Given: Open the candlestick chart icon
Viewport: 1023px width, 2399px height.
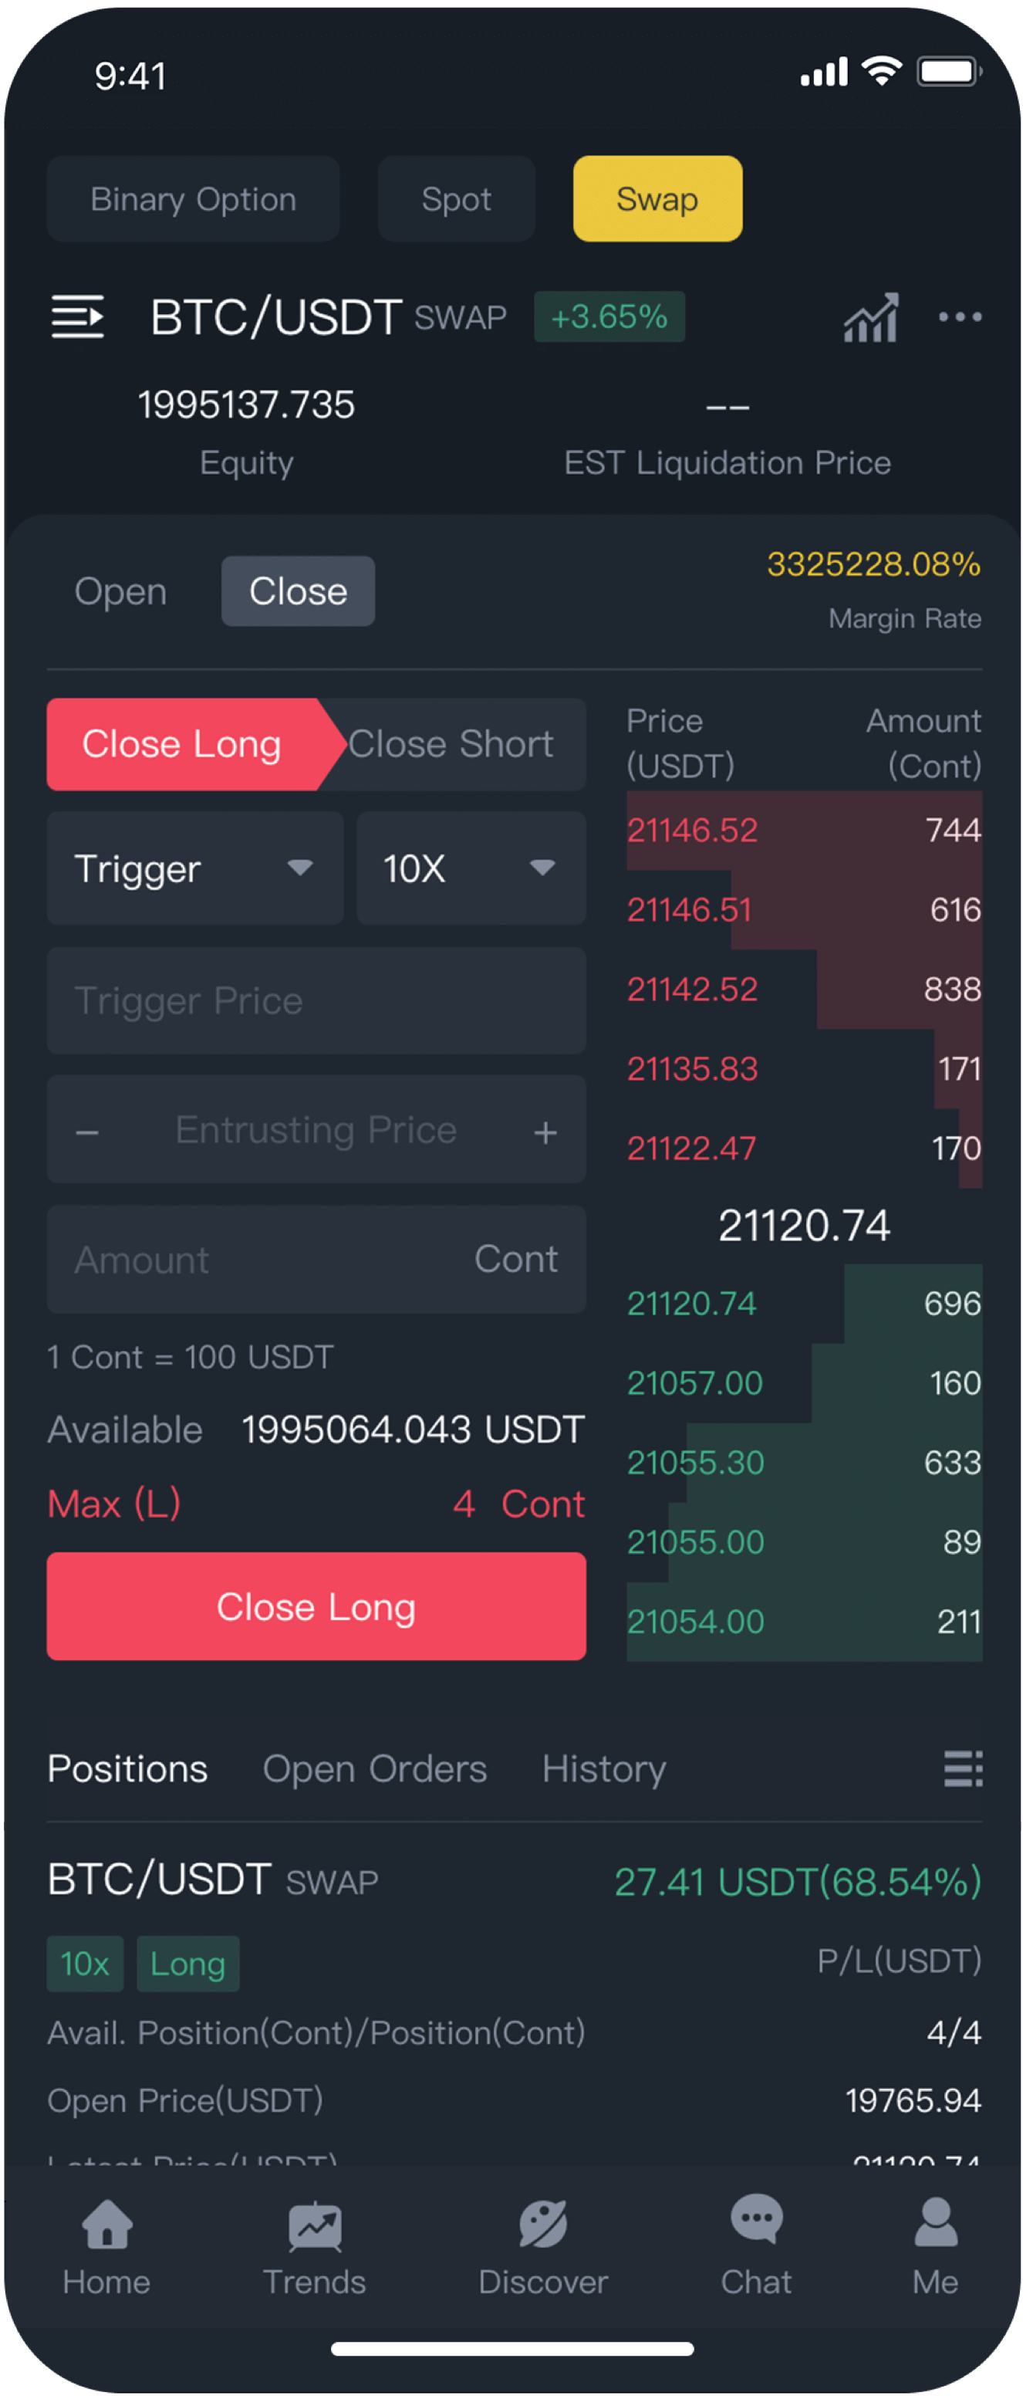Looking at the screenshot, I should [870, 316].
